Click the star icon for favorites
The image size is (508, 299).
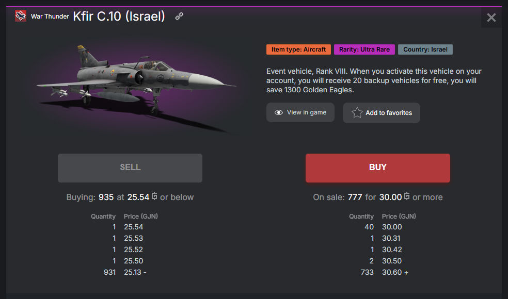[x=357, y=113]
